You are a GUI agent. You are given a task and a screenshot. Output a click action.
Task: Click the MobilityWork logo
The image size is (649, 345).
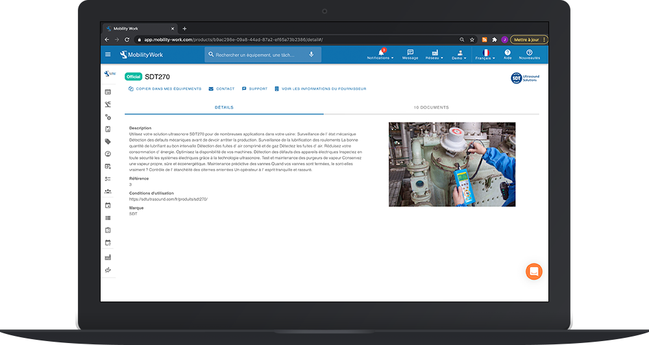(141, 54)
